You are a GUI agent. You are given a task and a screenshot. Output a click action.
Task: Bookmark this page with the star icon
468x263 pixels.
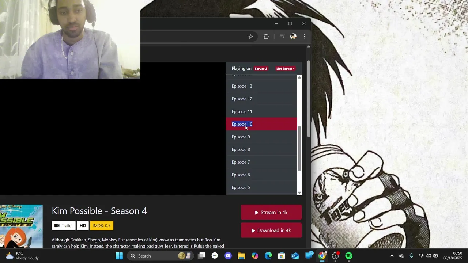pyautogui.click(x=250, y=37)
